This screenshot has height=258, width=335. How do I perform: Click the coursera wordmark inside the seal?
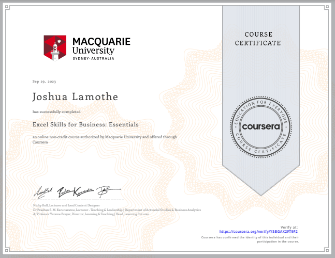click(261, 126)
